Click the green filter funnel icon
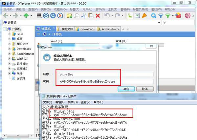Screen dimensions: 197x140 tap(168, 16)
